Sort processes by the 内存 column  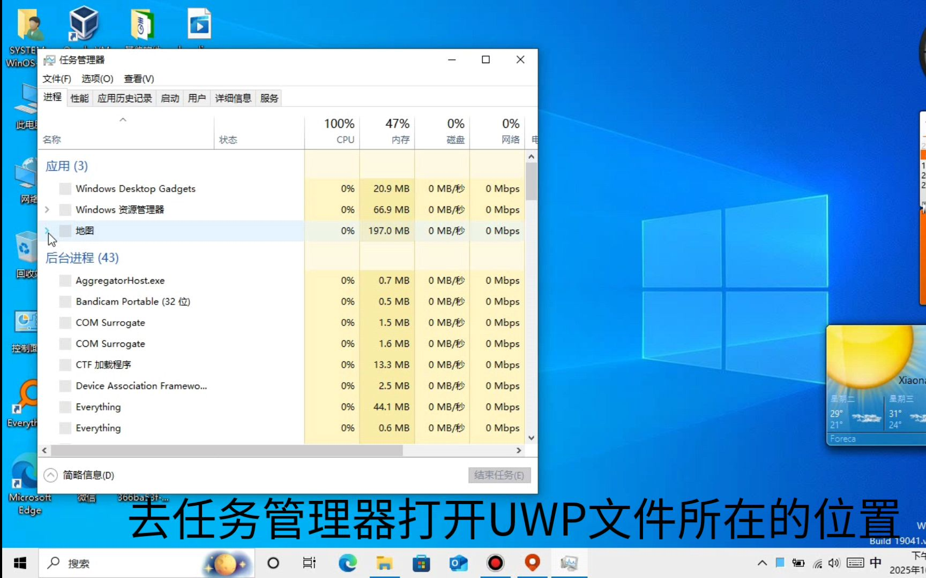pos(387,132)
